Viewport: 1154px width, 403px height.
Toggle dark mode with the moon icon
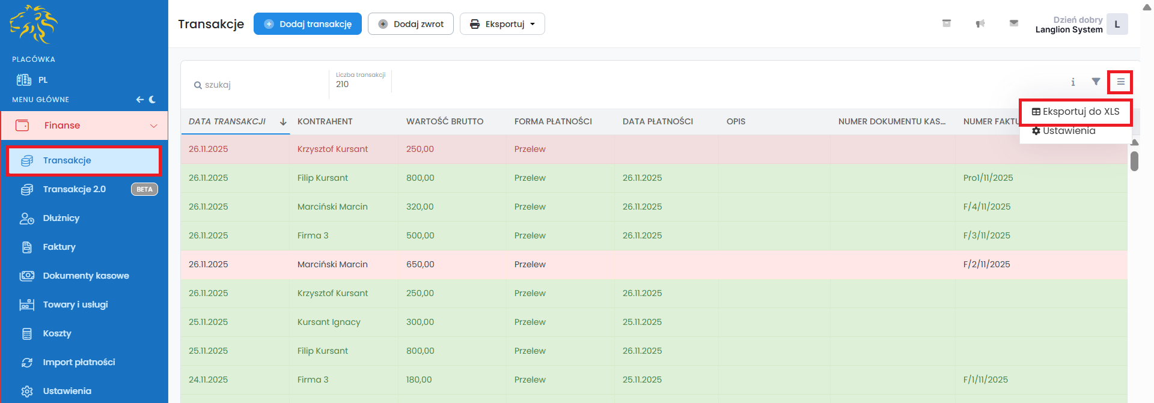[153, 100]
